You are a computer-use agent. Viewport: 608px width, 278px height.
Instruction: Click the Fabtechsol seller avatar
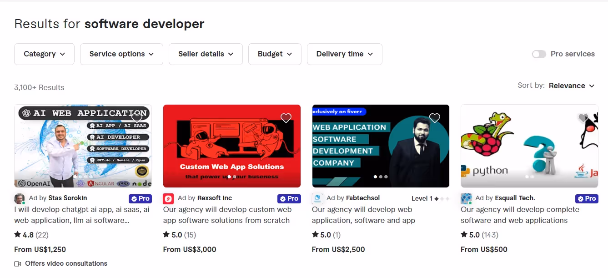[x=317, y=199]
